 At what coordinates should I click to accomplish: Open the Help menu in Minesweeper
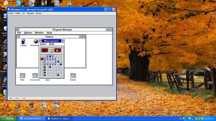coord(52,44)
